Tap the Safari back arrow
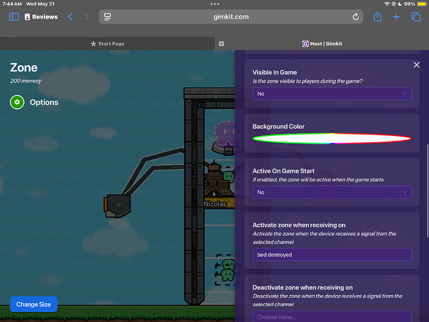429x322 pixels. 71,17
